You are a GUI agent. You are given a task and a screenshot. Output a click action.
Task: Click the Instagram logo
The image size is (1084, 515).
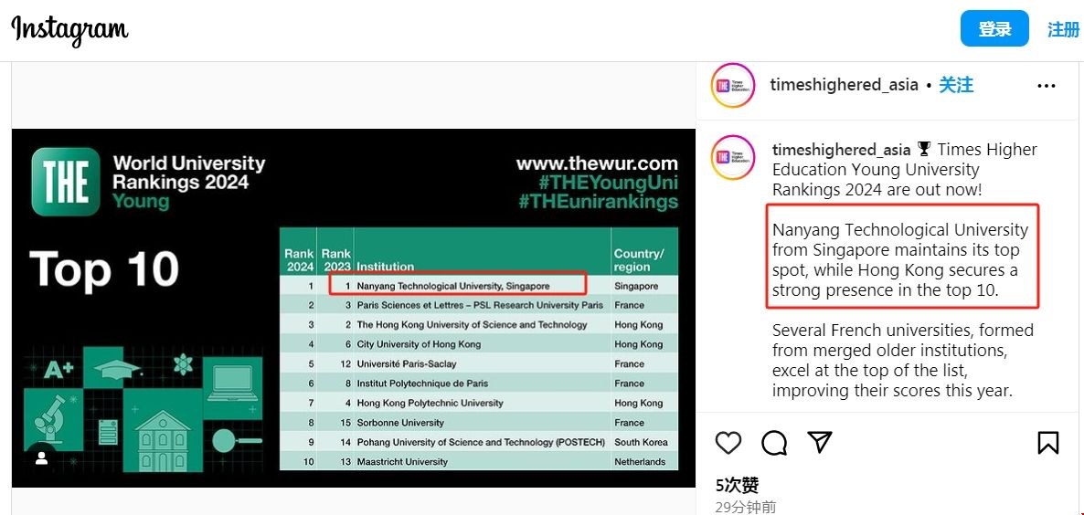click(x=69, y=29)
